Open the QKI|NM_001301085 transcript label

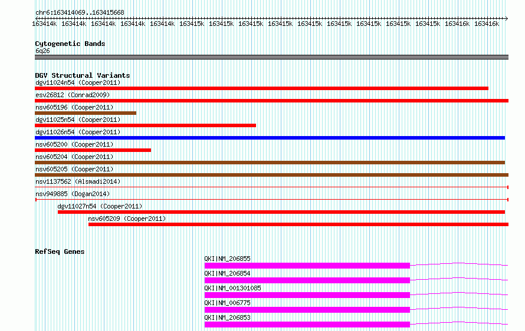point(232,288)
